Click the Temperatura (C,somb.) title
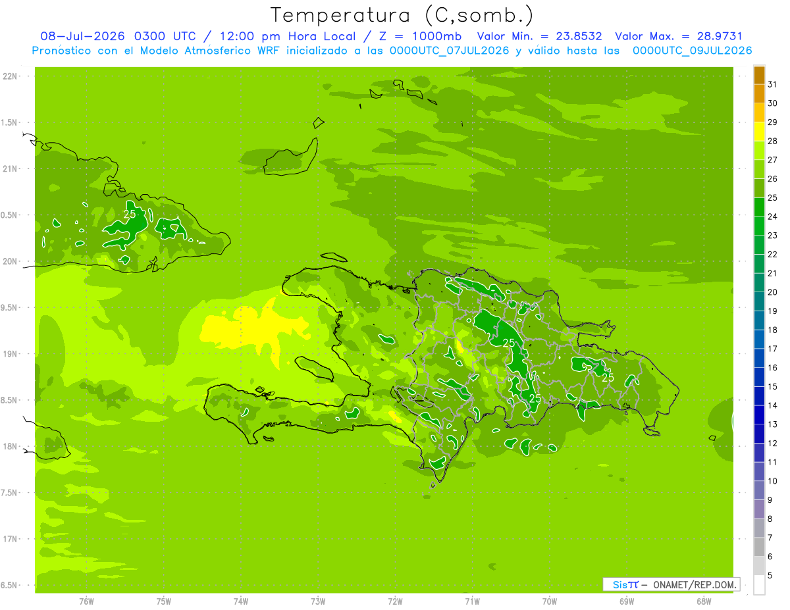The width and height of the screenshot is (790, 610). pos(402,16)
